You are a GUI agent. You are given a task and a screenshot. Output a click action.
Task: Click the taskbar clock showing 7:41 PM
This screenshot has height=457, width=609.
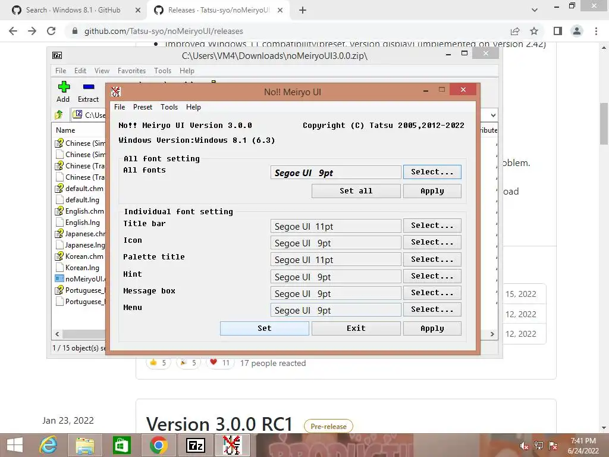(583, 446)
